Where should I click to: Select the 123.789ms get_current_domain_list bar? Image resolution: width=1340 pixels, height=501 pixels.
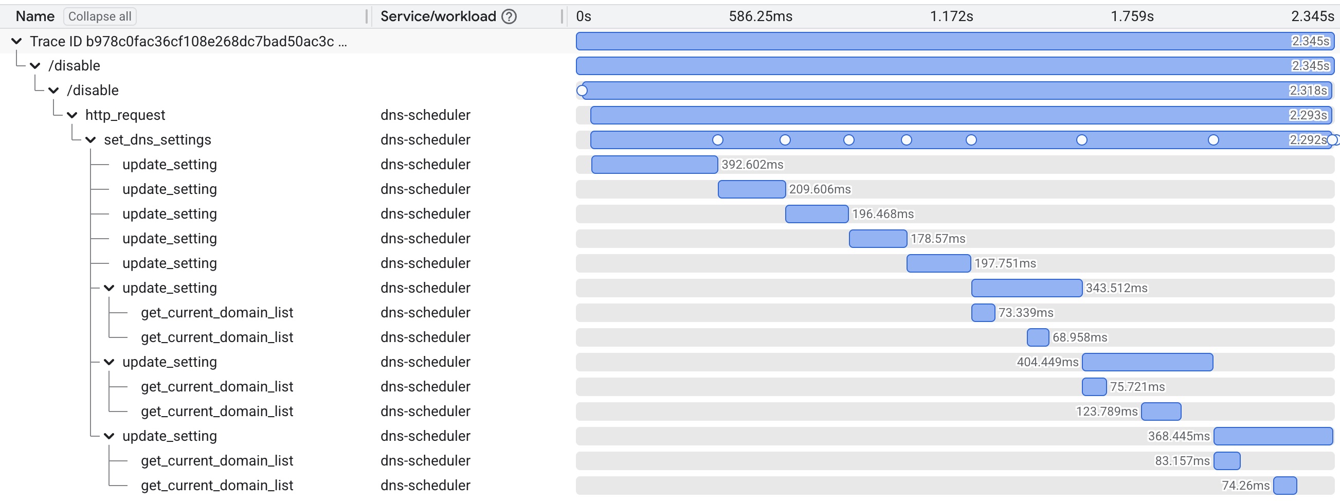click(1161, 411)
